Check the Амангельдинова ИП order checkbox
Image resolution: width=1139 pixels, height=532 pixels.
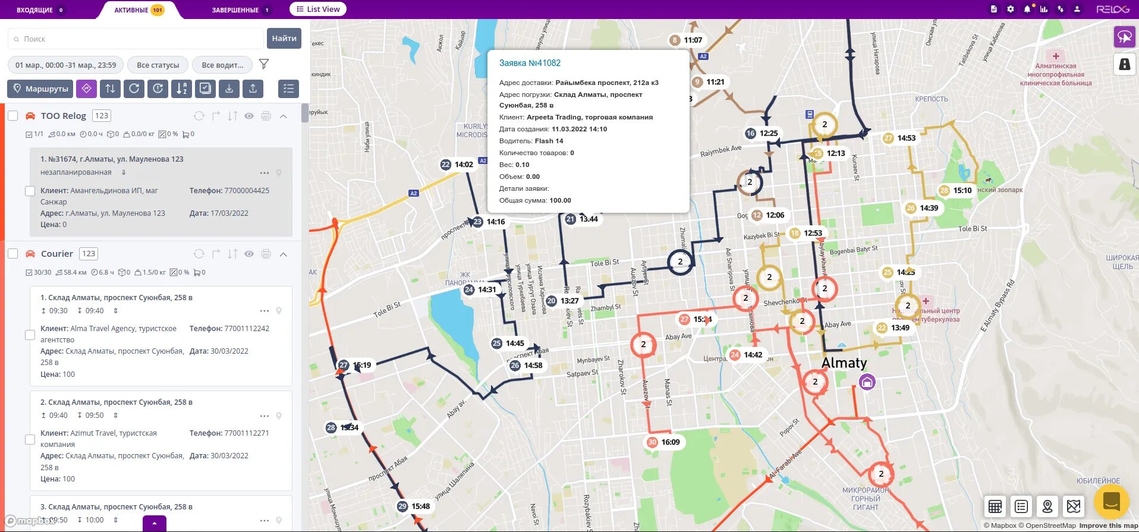[x=30, y=191]
